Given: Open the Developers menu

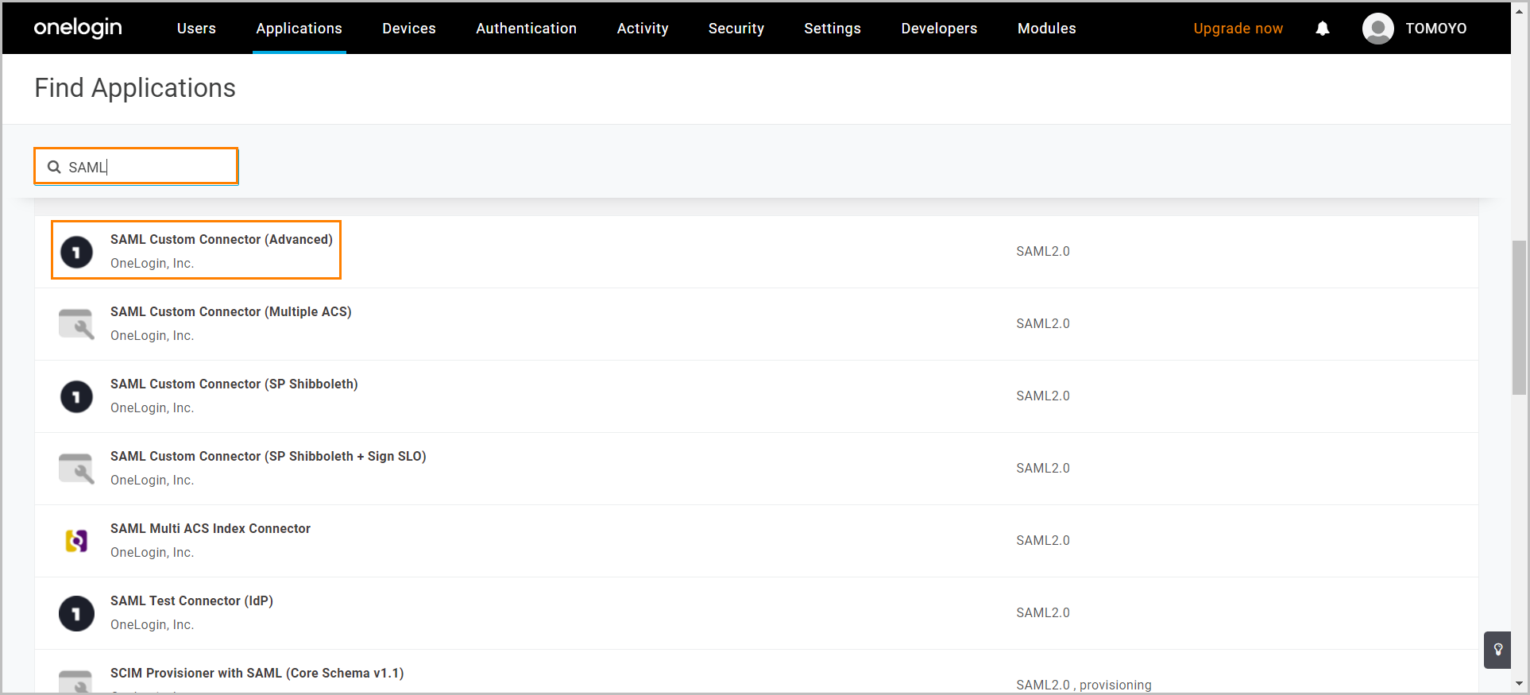Looking at the screenshot, I should point(939,29).
